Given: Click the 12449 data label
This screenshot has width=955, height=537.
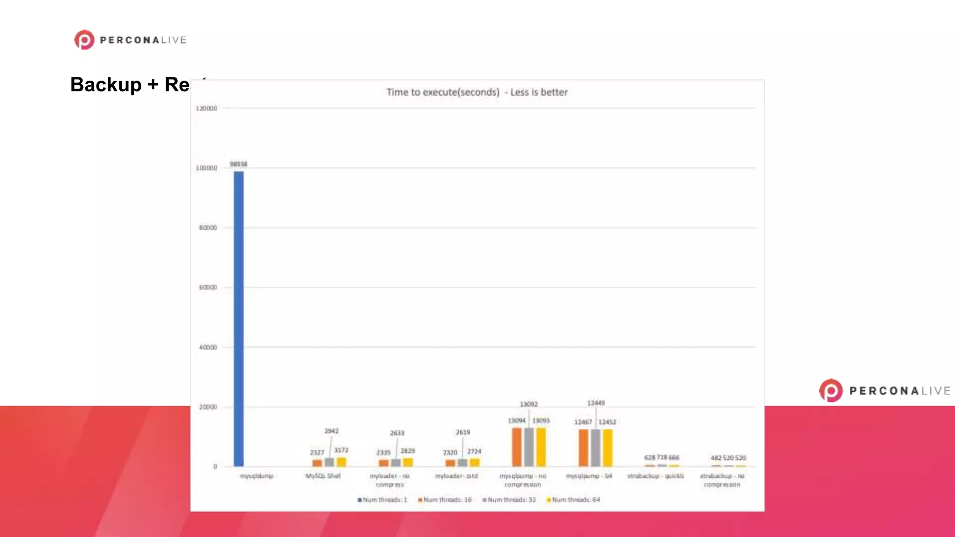Looking at the screenshot, I should (596, 403).
